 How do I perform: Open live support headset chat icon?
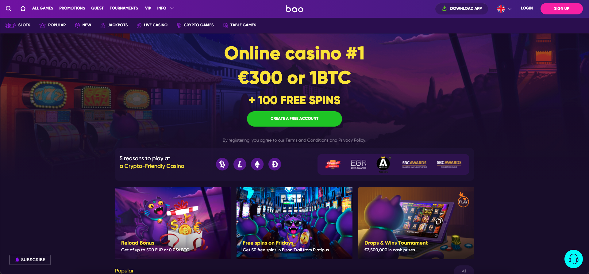coord(574,259)
